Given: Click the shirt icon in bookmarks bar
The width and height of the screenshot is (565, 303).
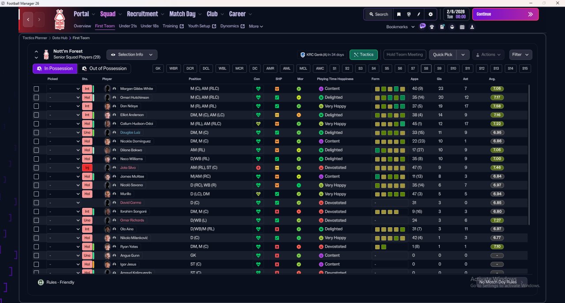Looking at the screenshot, I should [432, 27].
